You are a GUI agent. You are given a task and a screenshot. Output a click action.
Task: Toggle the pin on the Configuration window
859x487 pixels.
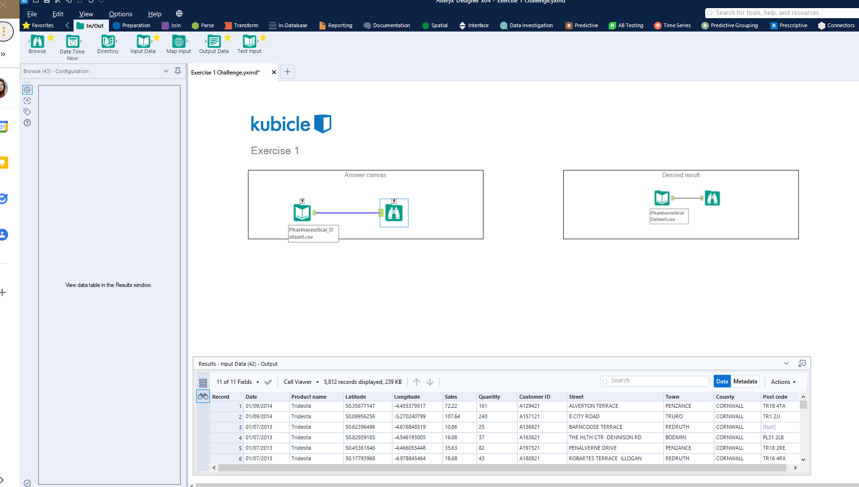(177, 71)
